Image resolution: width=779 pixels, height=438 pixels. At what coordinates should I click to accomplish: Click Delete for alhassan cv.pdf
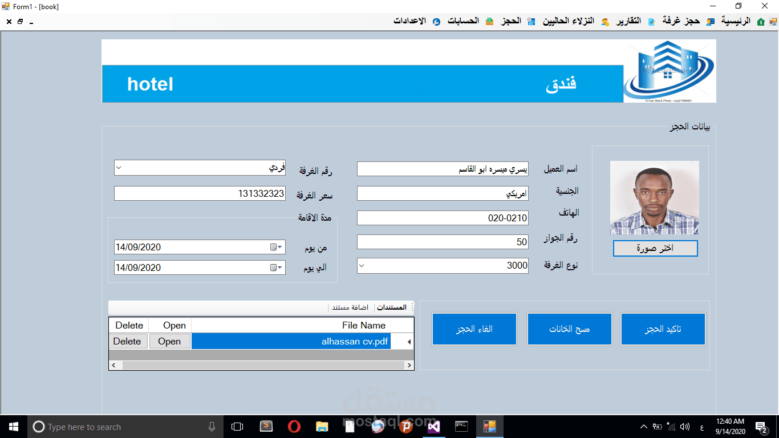127,341
